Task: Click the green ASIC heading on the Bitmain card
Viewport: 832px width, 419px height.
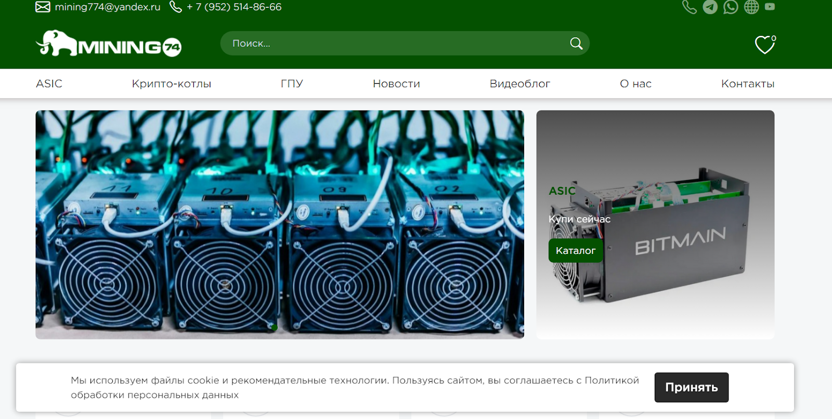Action: 562,191
